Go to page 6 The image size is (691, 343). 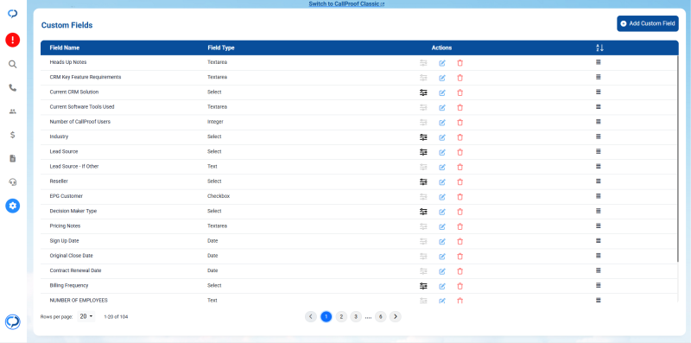pyautogui.click(x=381, y=316)
